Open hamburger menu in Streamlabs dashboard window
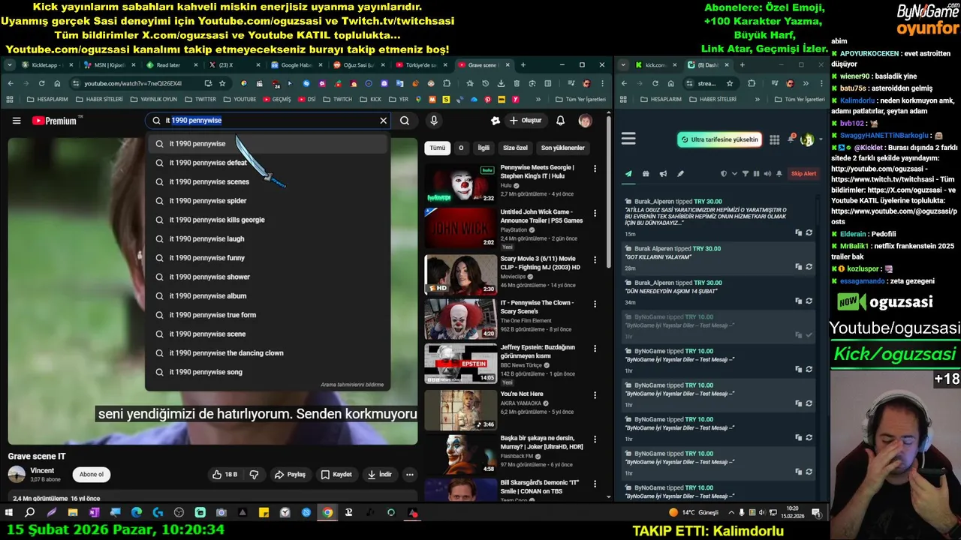 629,139
